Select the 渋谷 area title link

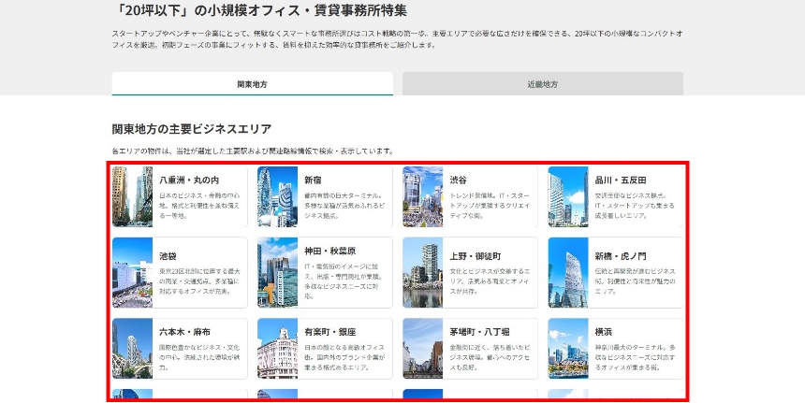point(458,180)
